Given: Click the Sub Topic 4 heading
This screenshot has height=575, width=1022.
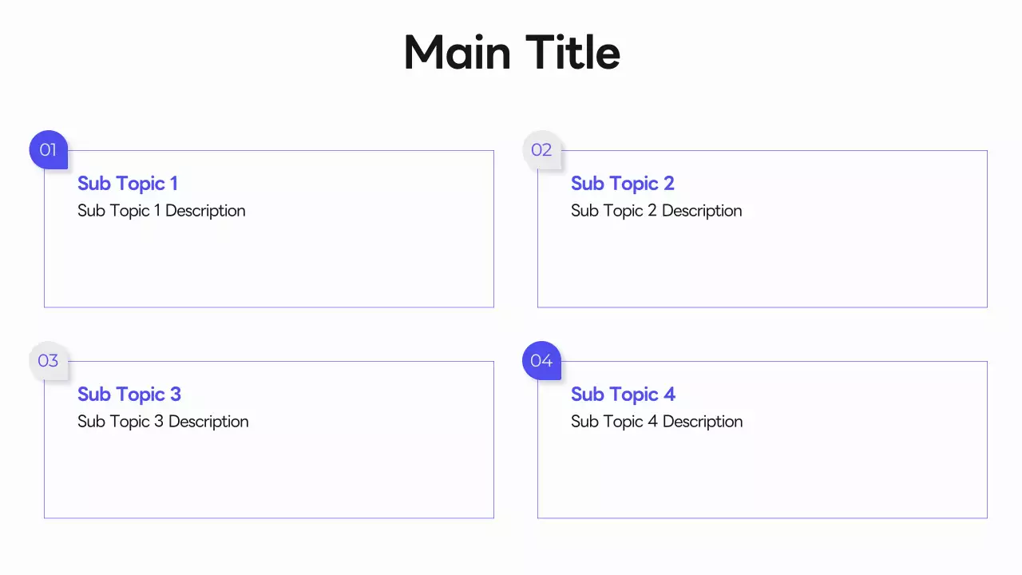Looking at the screenshot, I should (x=623, y=395).
